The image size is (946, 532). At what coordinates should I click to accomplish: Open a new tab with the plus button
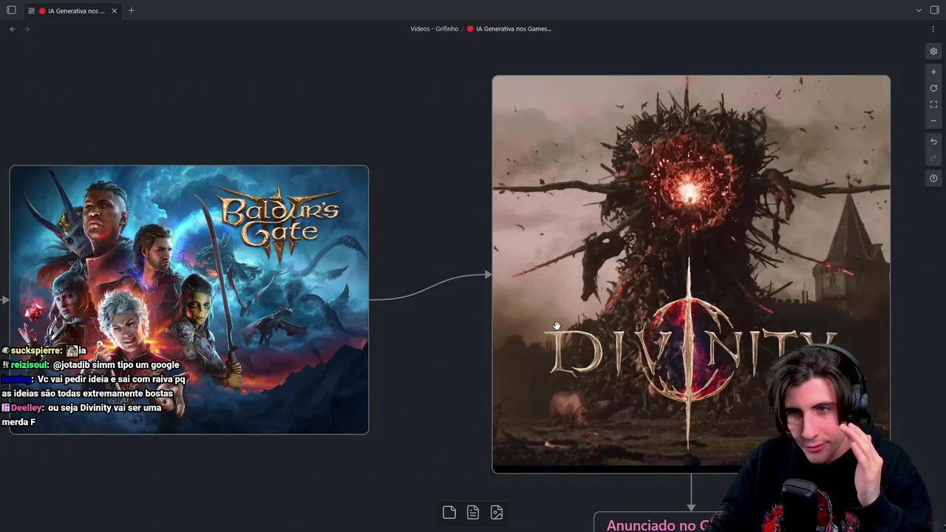[132, 10]
